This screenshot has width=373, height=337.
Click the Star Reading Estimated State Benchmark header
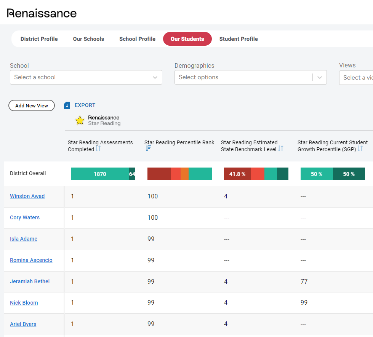249,146
